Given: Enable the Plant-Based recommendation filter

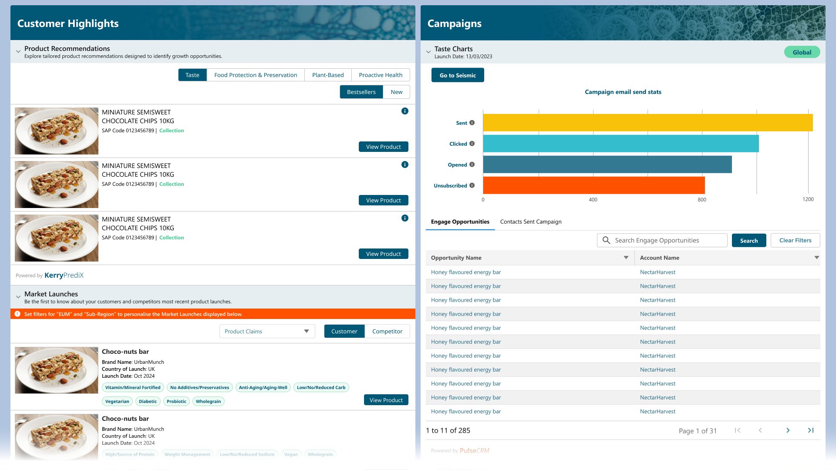Looking at the screenshot, I should (x=327, y=75).
